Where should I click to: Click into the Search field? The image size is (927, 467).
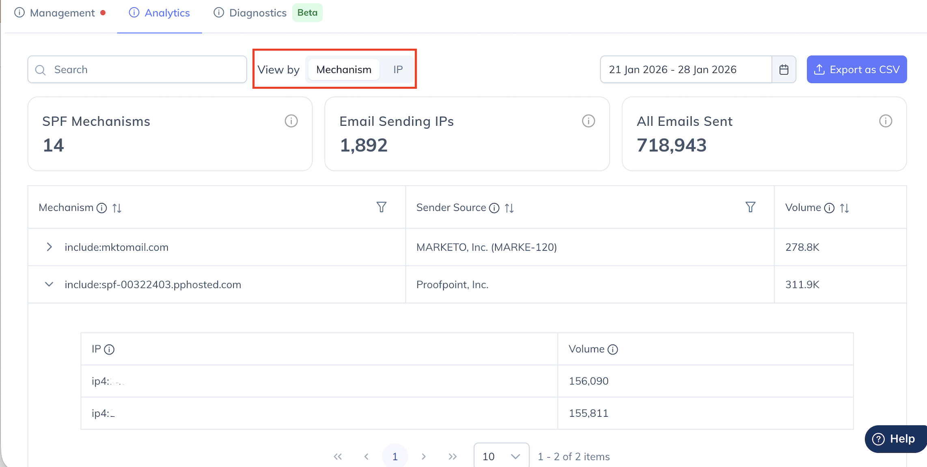click(138, 70)
